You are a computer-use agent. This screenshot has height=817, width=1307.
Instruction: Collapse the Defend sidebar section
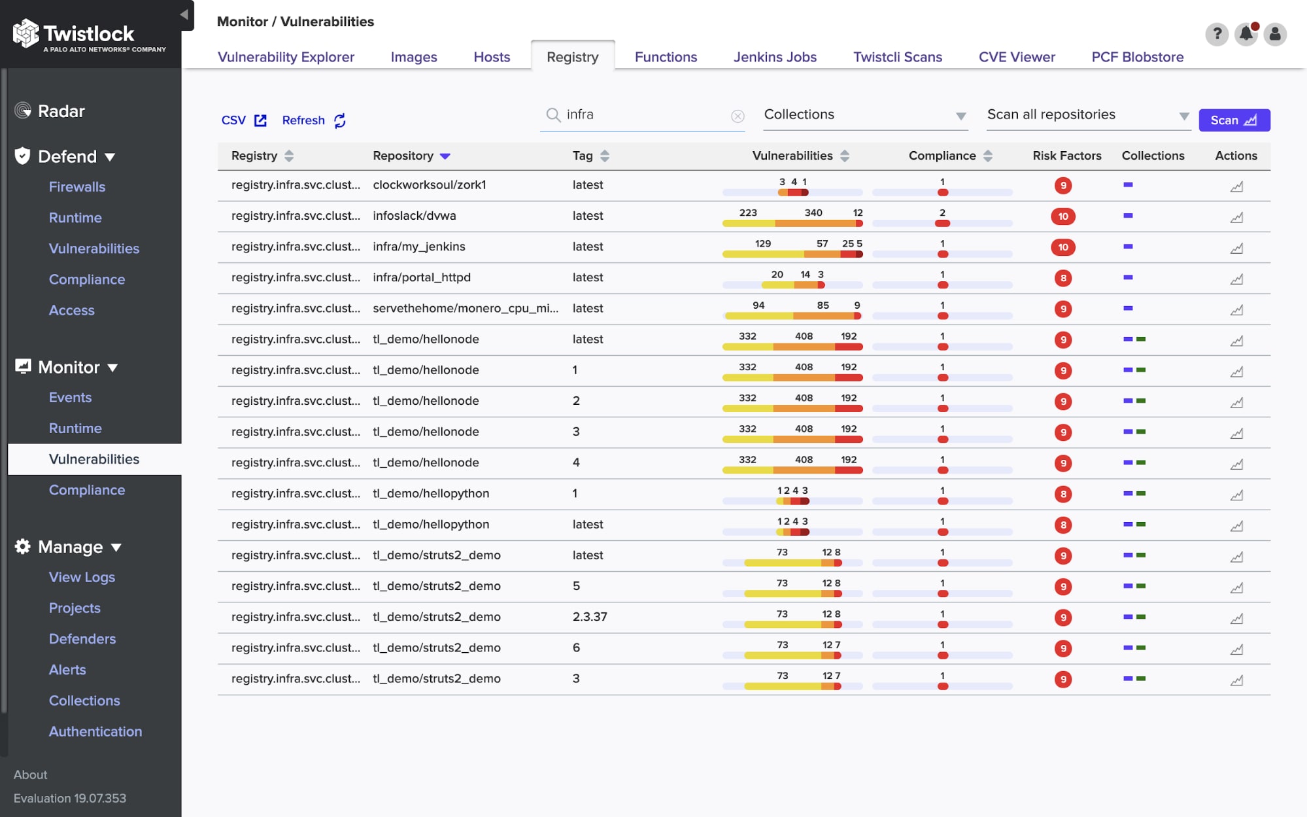coord(110,157)
